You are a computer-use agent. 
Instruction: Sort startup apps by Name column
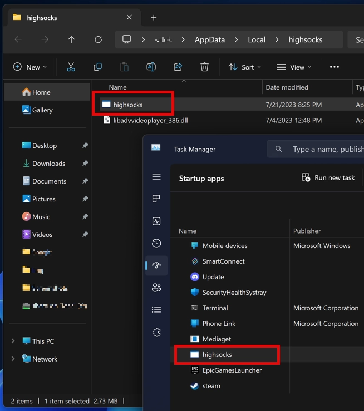click(x=188, y=231)
